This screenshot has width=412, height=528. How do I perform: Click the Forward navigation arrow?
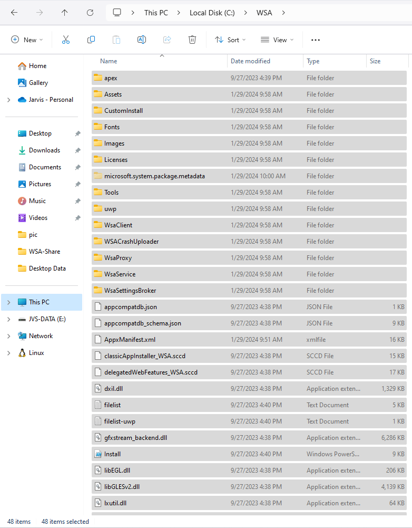click(x=40, y=13)
